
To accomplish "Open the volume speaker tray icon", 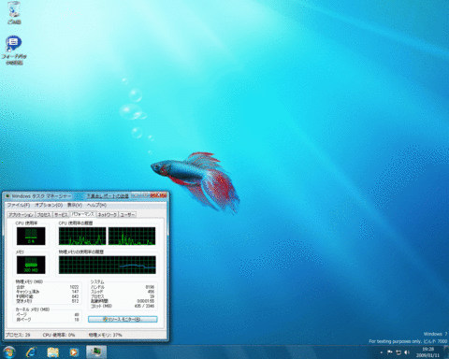I will point(407,352).
